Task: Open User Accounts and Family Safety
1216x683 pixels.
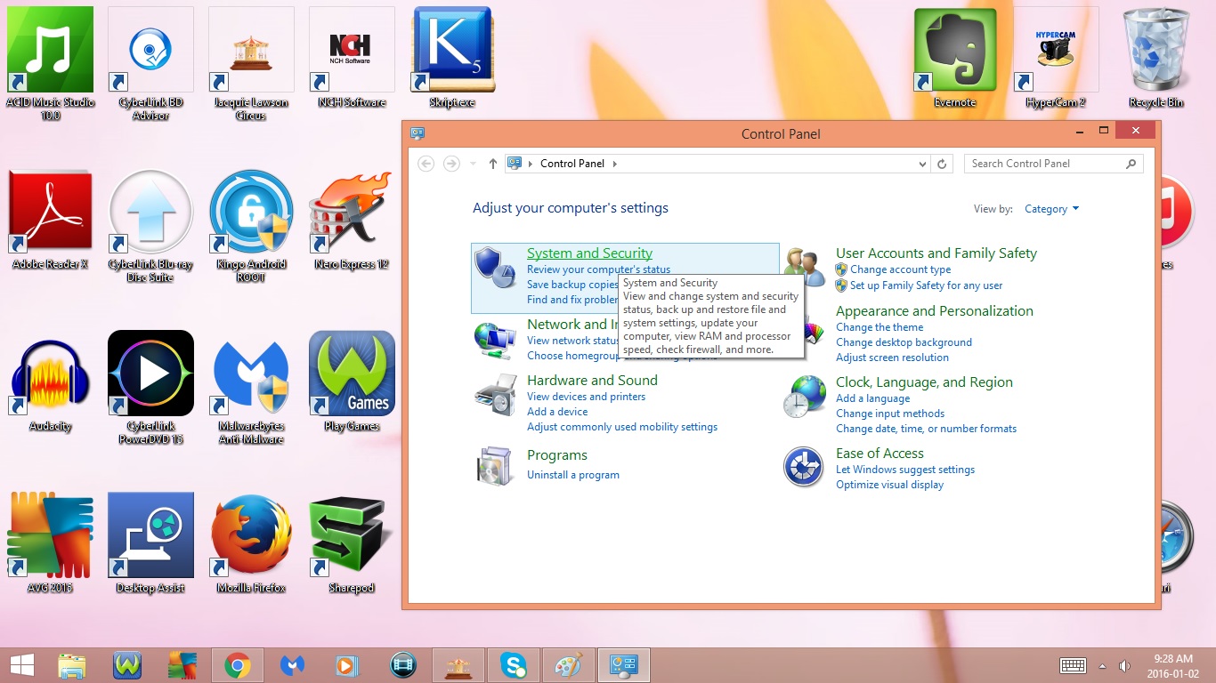Action: 936,253
